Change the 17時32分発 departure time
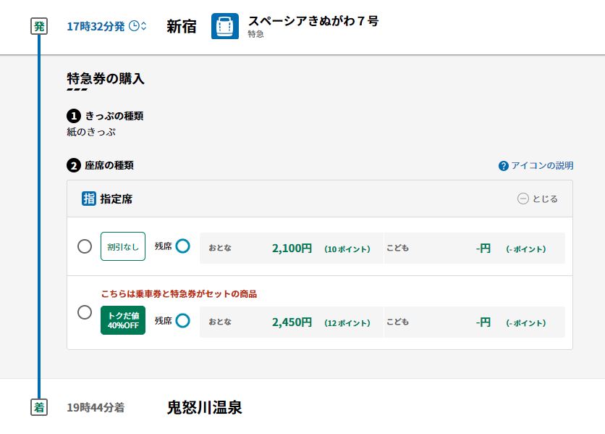Image resolution: width=605 pixels, height=434 pixels. pyautogui.click(x=106, y=26)
